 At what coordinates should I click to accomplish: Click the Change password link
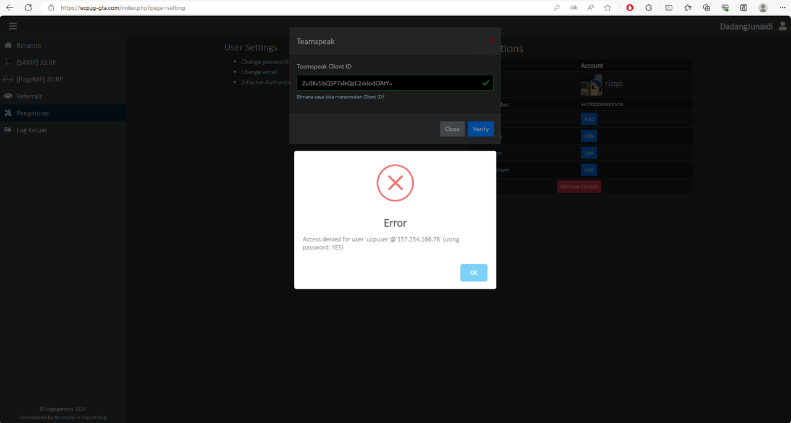[x=264, y=62]
